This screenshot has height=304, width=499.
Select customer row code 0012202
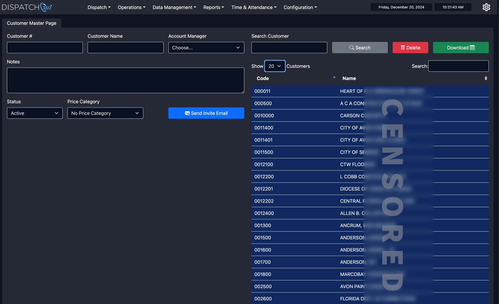pos(370,201)
